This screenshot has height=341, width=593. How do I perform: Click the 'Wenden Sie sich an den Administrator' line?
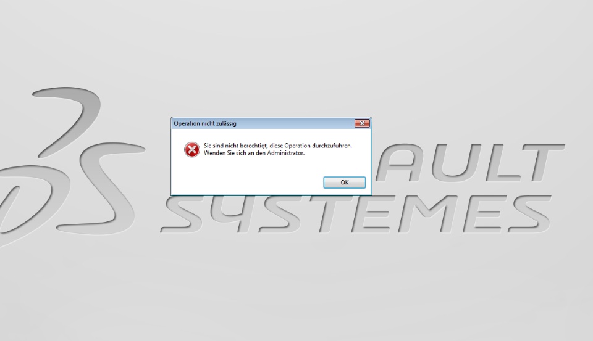click(x=254, y=153)
